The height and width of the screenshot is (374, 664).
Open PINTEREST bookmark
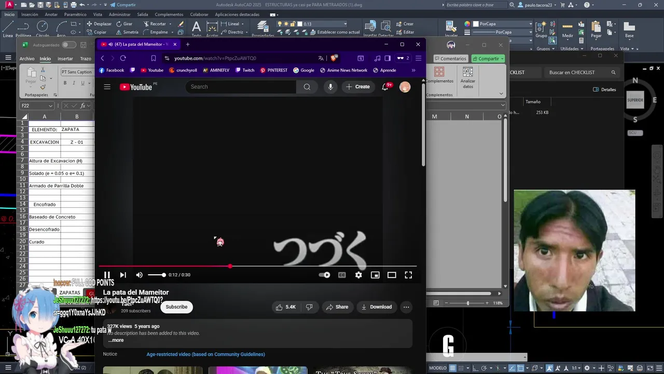point(274,70)
